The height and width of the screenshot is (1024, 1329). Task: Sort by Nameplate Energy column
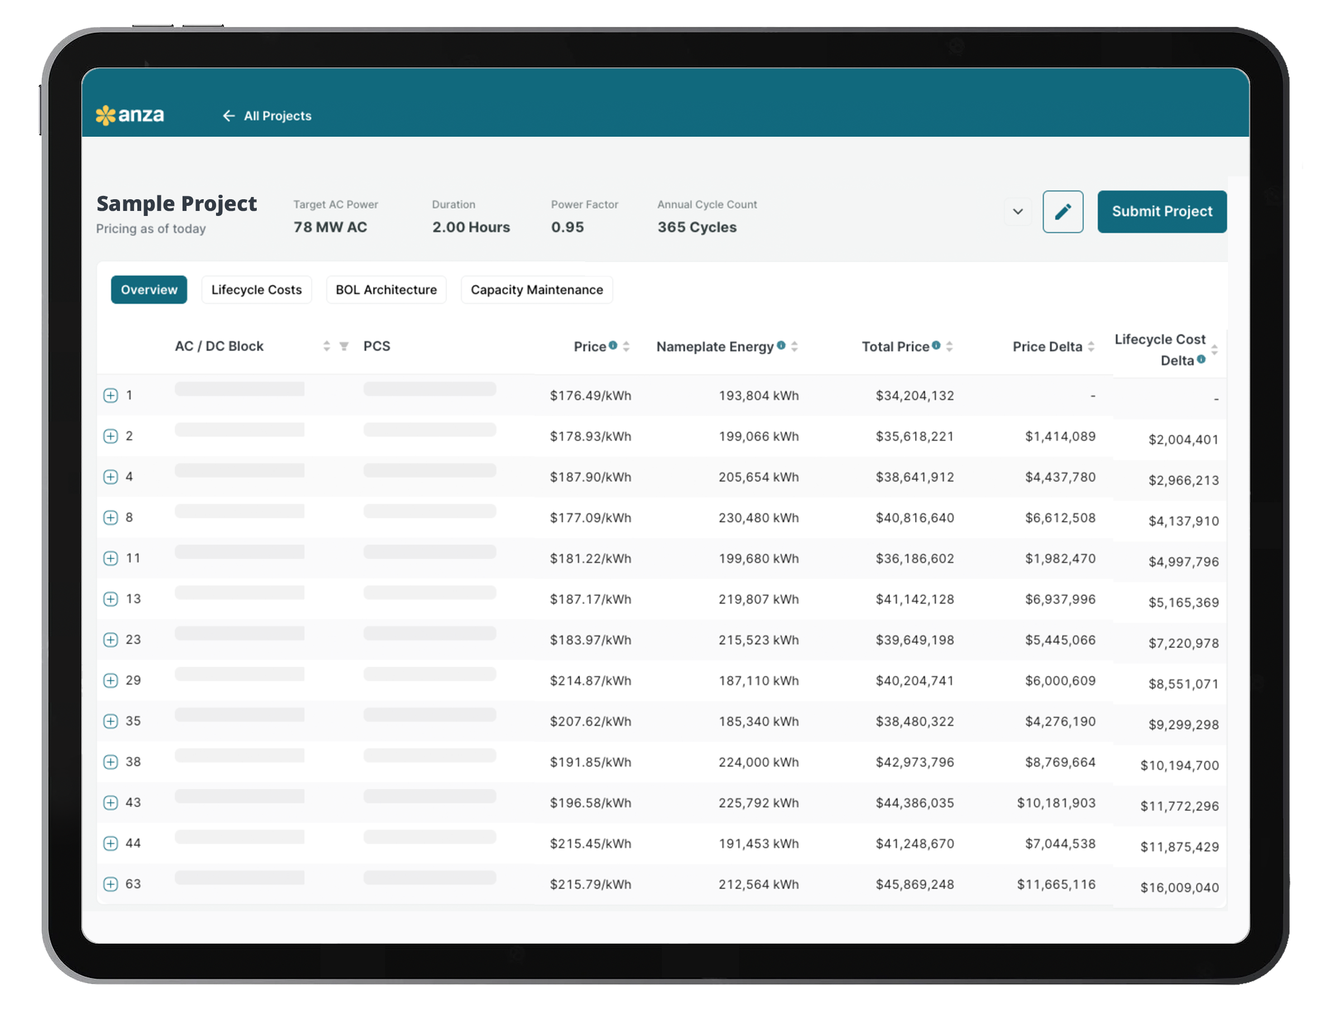coord(794,346)
